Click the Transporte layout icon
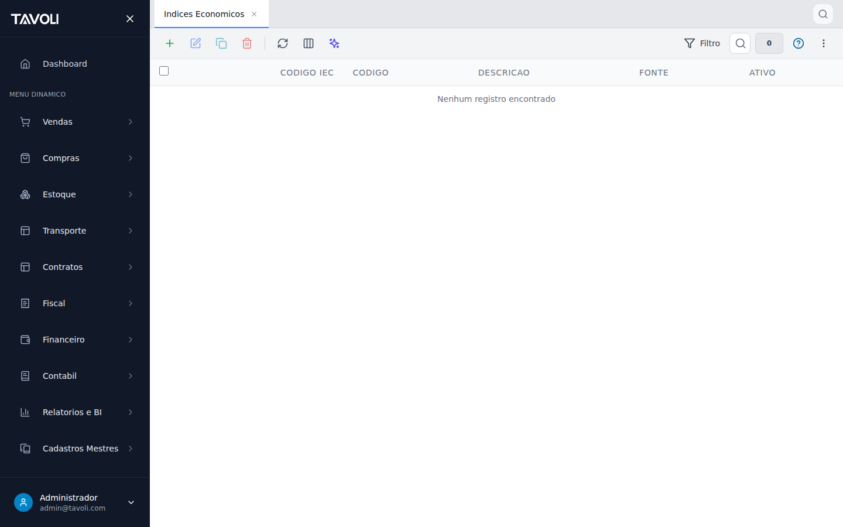The width and height of the screenshot is (843, 527). [25, 231]
